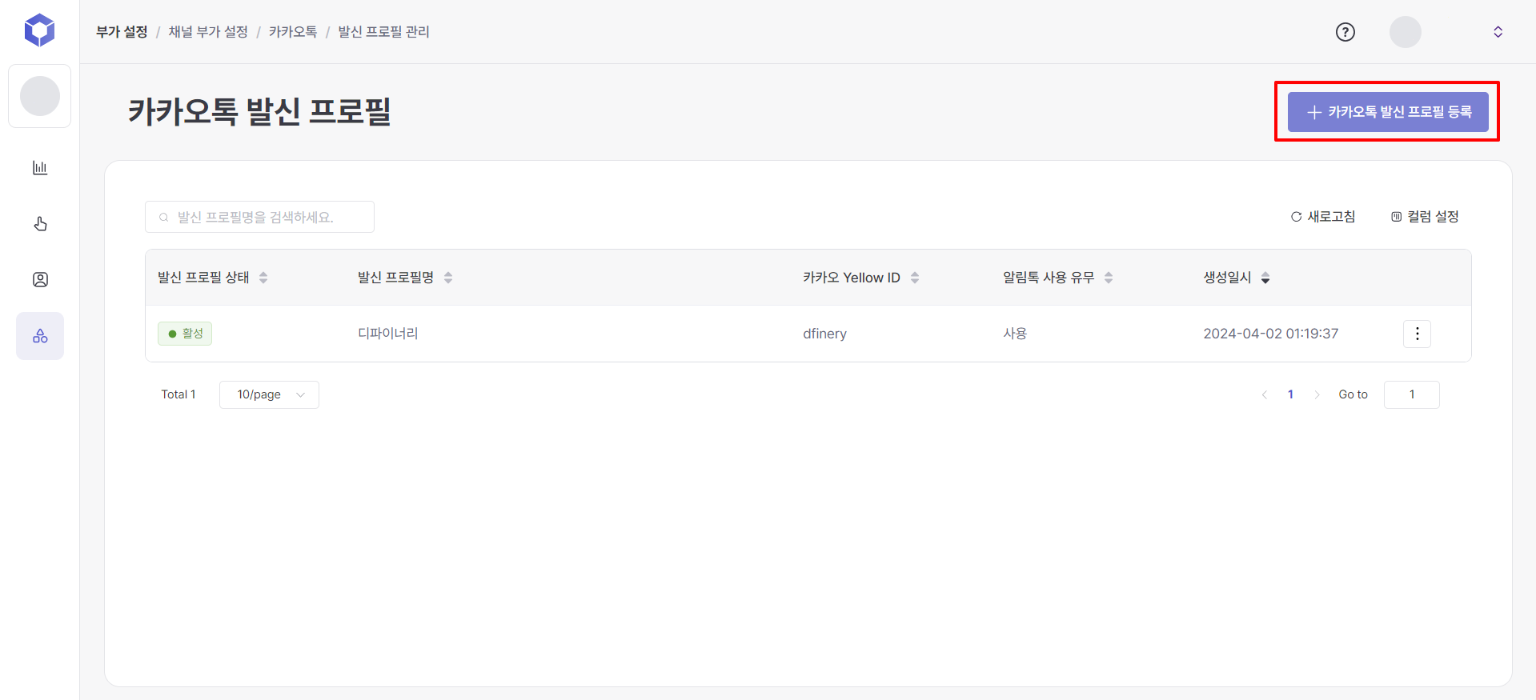Open the analytics bar chart sidebar icon
Image resolution: width=1536 pixels, height=700 pixels.
(40, 168)
